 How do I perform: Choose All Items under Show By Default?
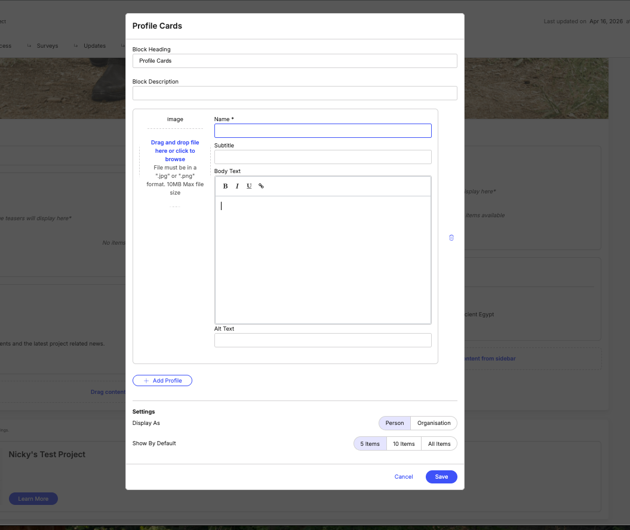pyautogui.click(x=439, y=443)
